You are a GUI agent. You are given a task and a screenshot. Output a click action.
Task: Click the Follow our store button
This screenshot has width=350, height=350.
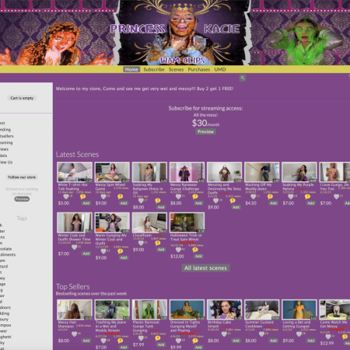click(x=22, y=177)
